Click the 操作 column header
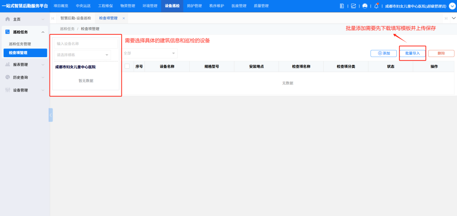This screenshot has width=457, height=216. point(434,66)
